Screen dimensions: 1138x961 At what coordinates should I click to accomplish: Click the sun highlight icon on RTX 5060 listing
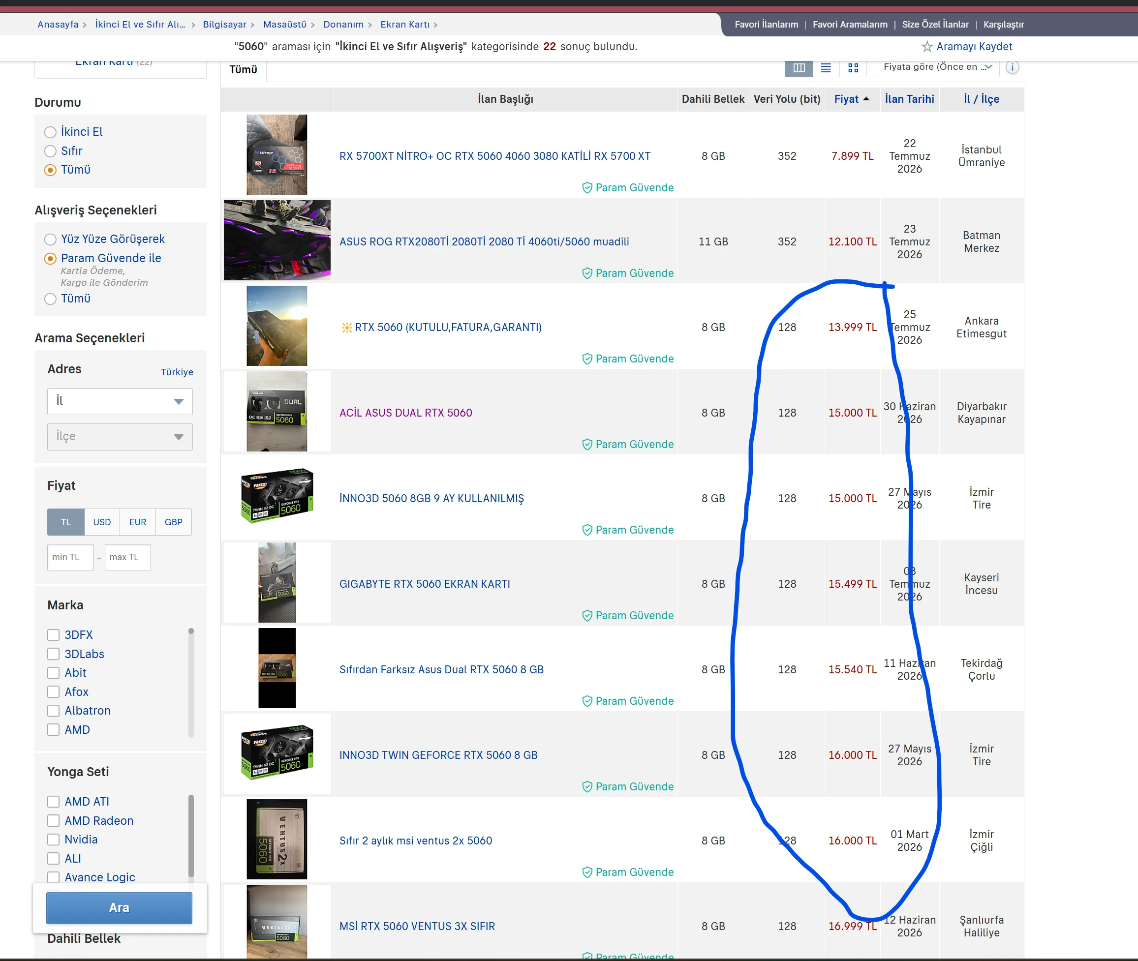[347, 328]
